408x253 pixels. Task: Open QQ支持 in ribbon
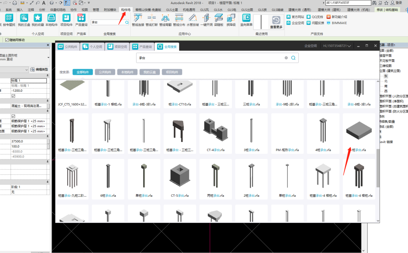(x=315, y=17)
